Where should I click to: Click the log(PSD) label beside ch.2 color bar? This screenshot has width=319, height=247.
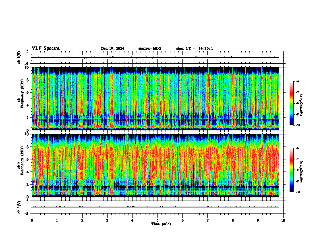pos(302,172)
